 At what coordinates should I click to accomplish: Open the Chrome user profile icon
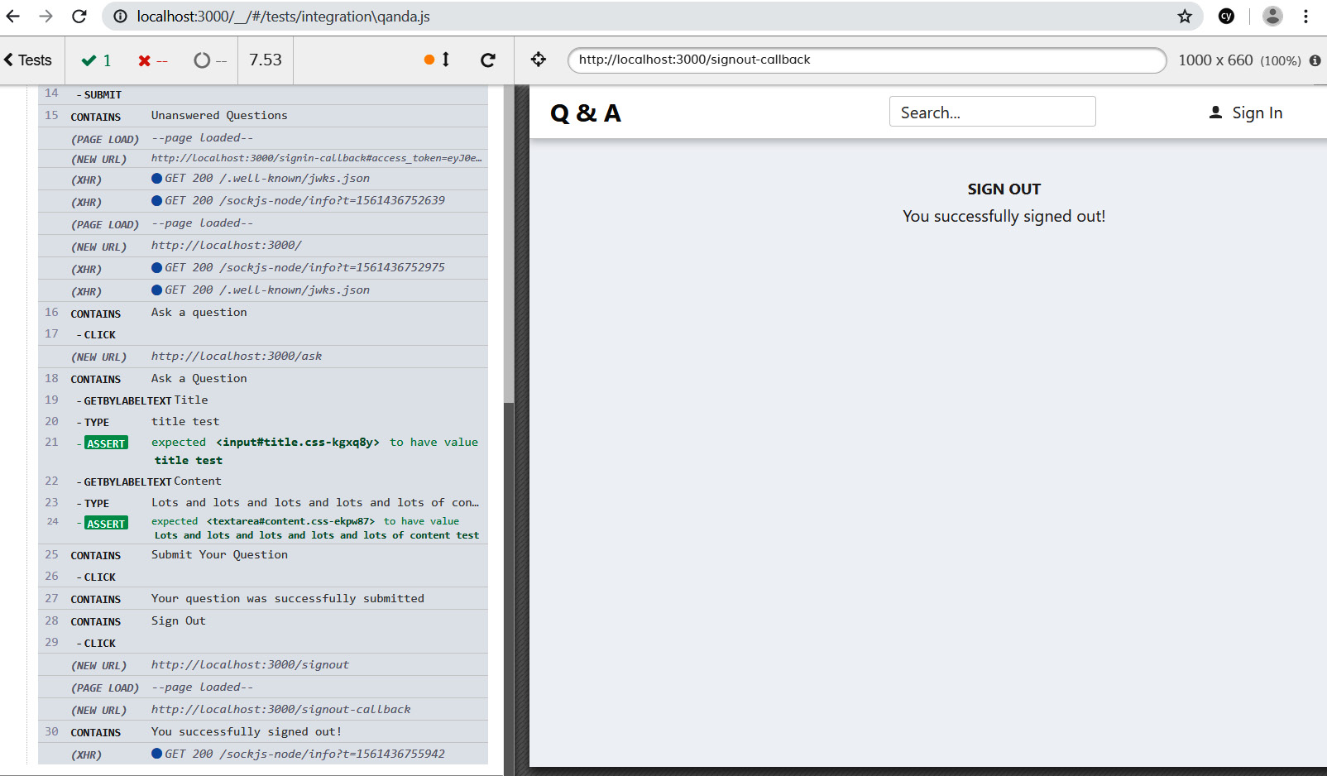(x=1272, y=17)
